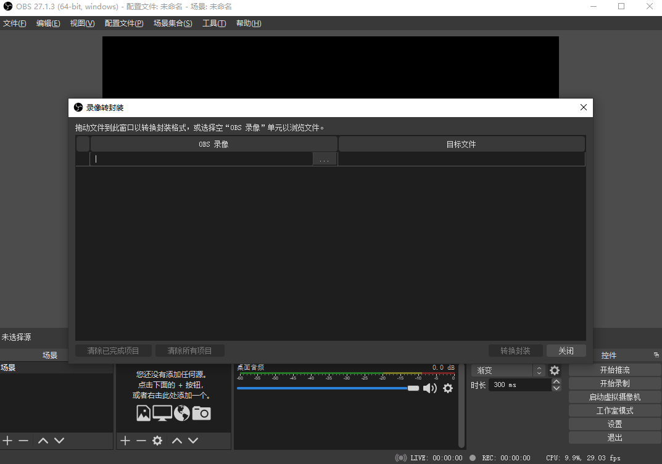Open transition properties gear icon
Viewport: 662px width, 464px height.
[553, 370]
